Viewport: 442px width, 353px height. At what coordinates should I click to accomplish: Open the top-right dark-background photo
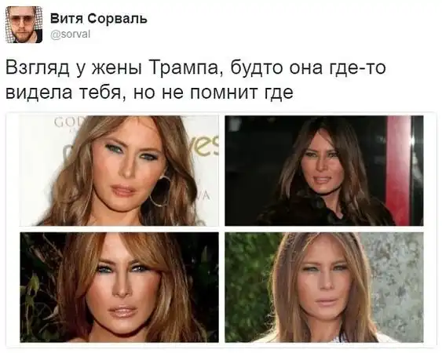[324, 170]
